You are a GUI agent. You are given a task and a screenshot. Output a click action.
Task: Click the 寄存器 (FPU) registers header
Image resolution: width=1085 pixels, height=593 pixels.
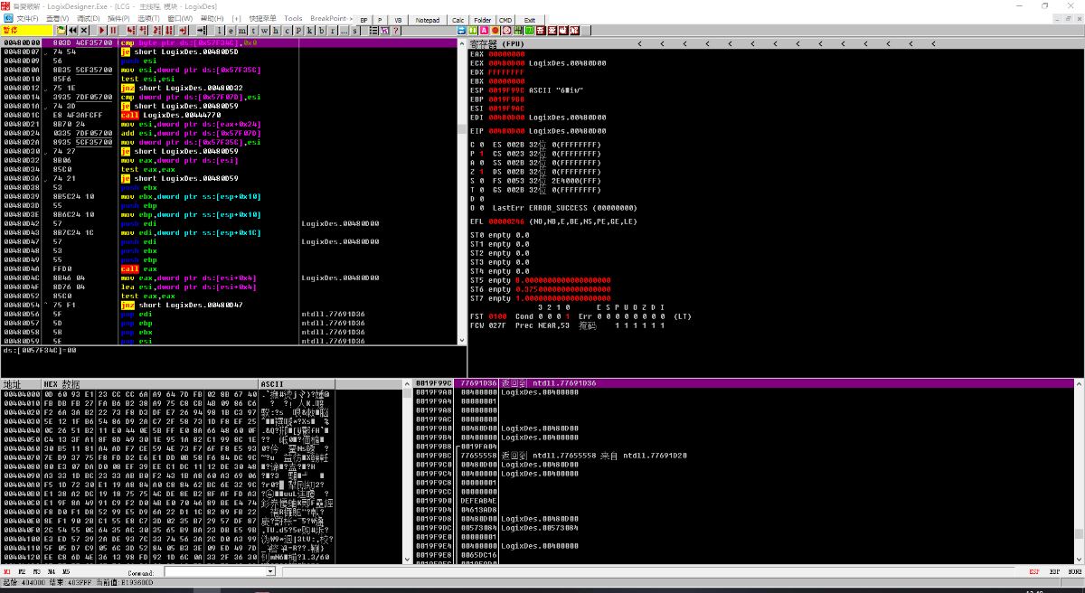(497, 43)
